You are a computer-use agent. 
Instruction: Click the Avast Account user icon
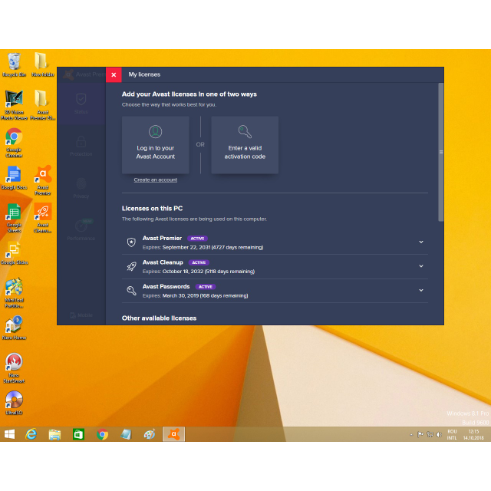coord(155,132)
